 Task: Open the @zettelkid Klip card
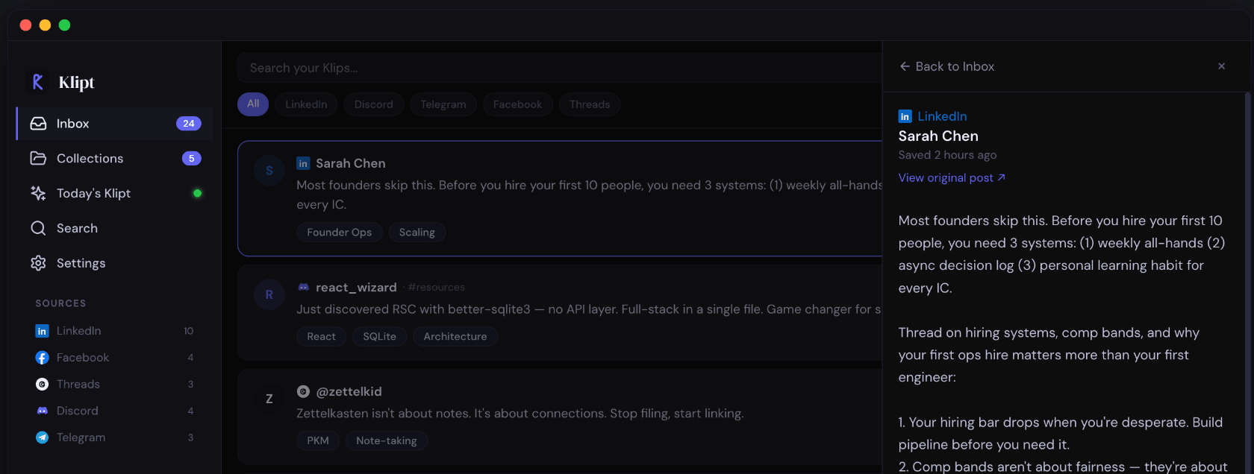[x=560, y=417]
